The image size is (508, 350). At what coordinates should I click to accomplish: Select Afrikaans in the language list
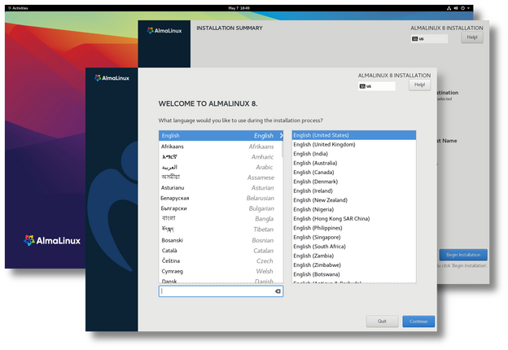(217, 147)
